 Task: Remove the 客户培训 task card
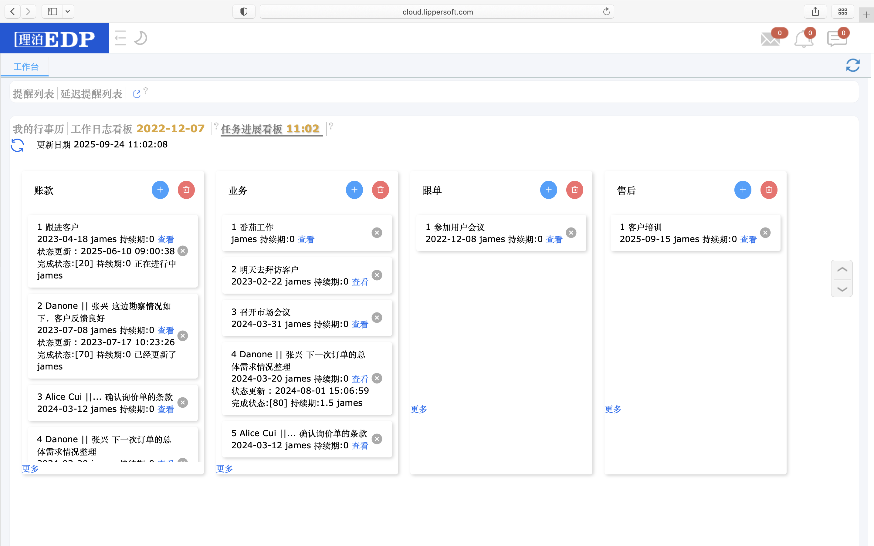[x=765, y=233]
